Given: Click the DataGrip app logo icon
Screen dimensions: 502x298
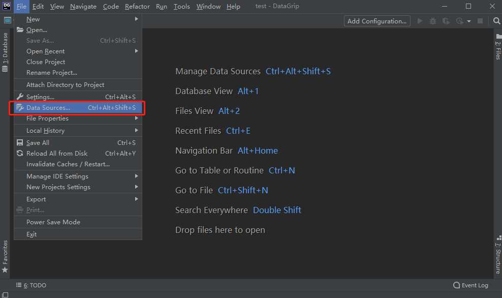Looking at the screenshot, I should coord(7,6).
